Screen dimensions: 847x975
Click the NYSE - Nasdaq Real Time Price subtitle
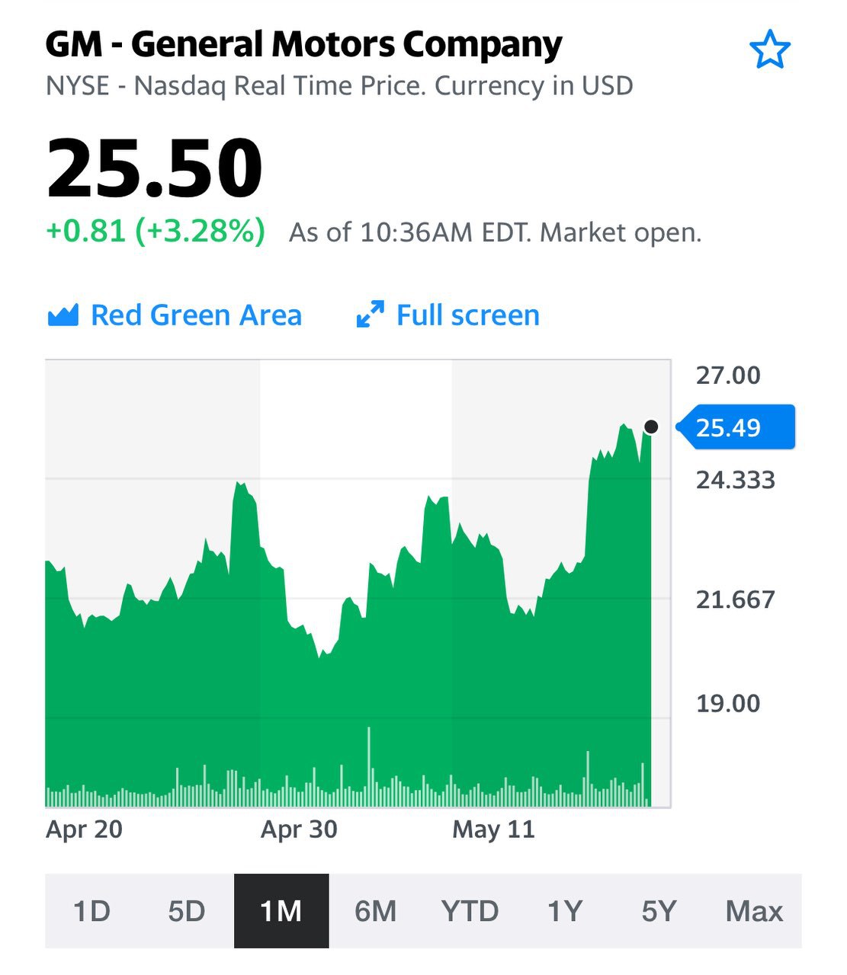point(339,85)
